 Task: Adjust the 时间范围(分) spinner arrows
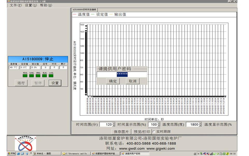pyautogui.click(x=114, y=125)
